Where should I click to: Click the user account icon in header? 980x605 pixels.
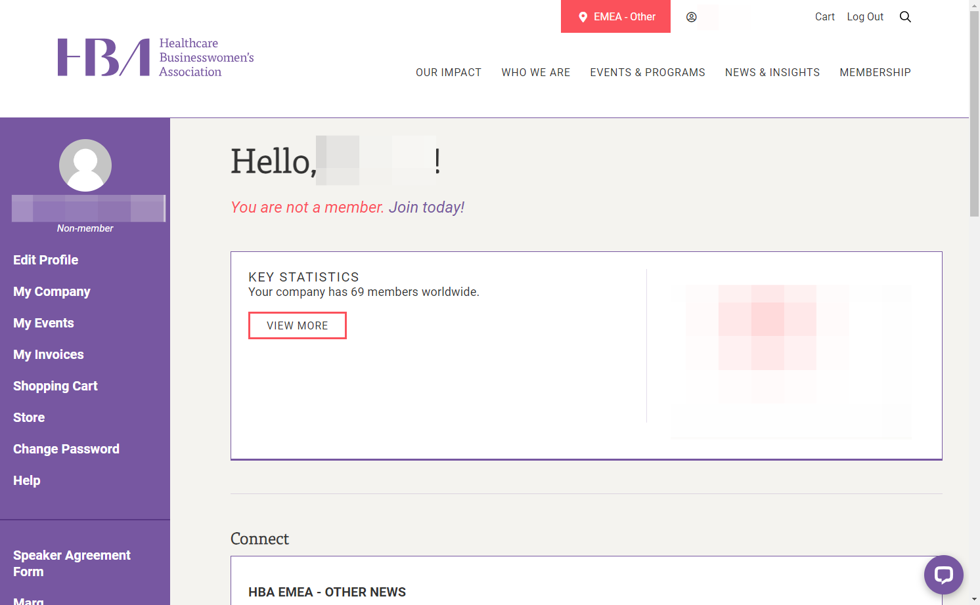[691, 17]
